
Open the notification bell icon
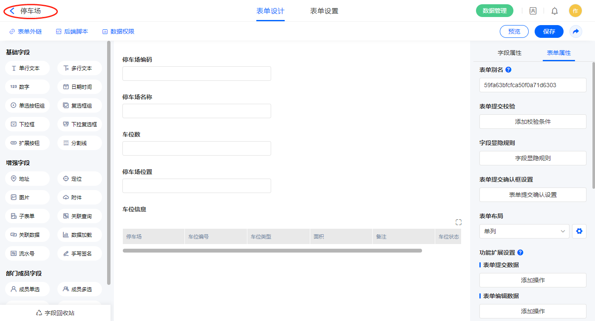555,11
